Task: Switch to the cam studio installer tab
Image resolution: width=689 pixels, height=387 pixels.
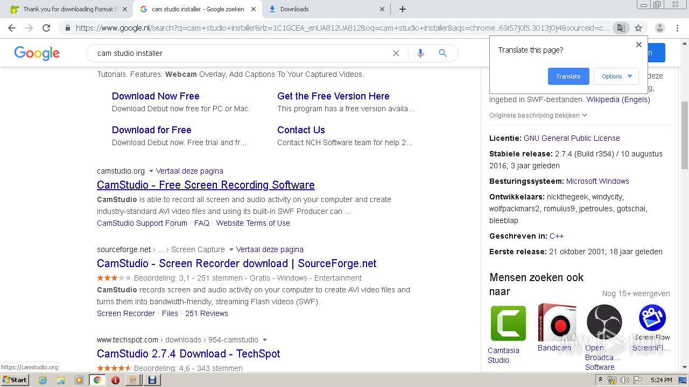Action: pyautogui.click(x=198, y=9)
